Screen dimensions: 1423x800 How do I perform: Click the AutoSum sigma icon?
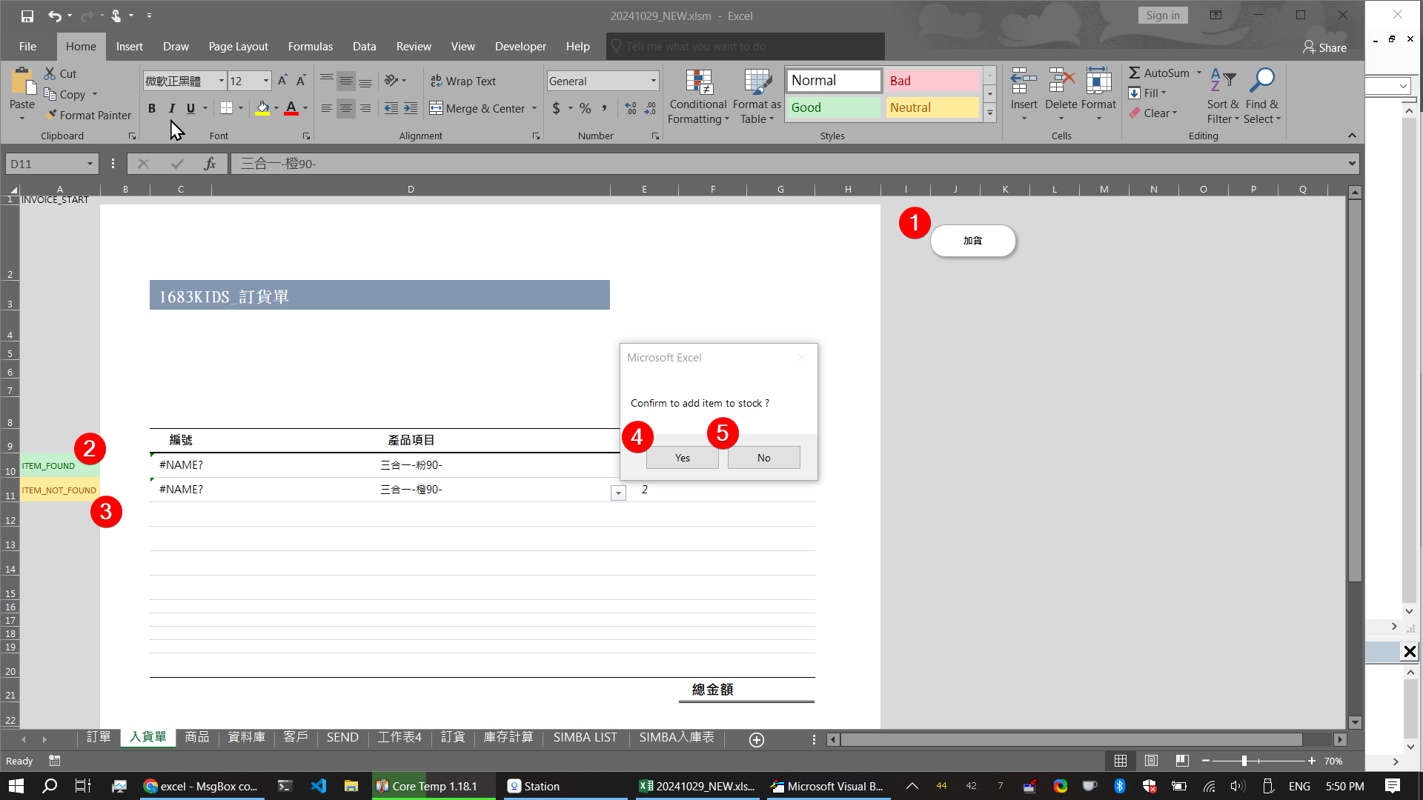coord(1135,73)
